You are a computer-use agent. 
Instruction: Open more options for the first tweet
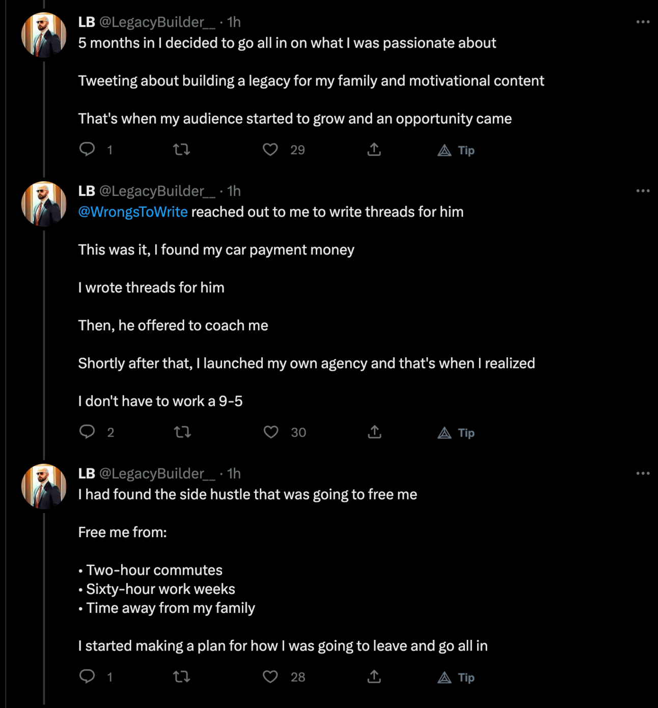643,22
